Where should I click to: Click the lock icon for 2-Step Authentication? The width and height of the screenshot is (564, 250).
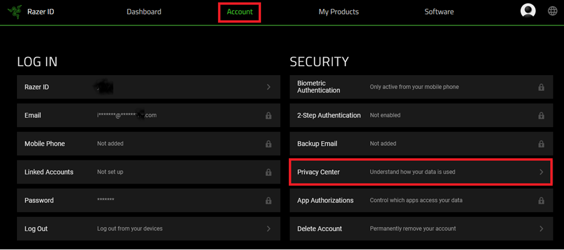pos(541,116)
